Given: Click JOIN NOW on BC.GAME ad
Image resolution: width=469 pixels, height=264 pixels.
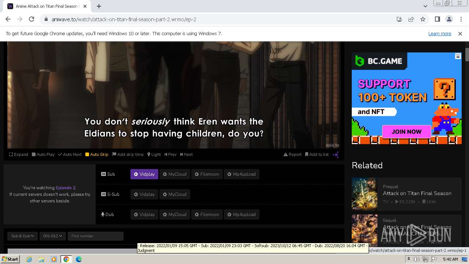Looking at the screenshot, I should coord(406,132).
